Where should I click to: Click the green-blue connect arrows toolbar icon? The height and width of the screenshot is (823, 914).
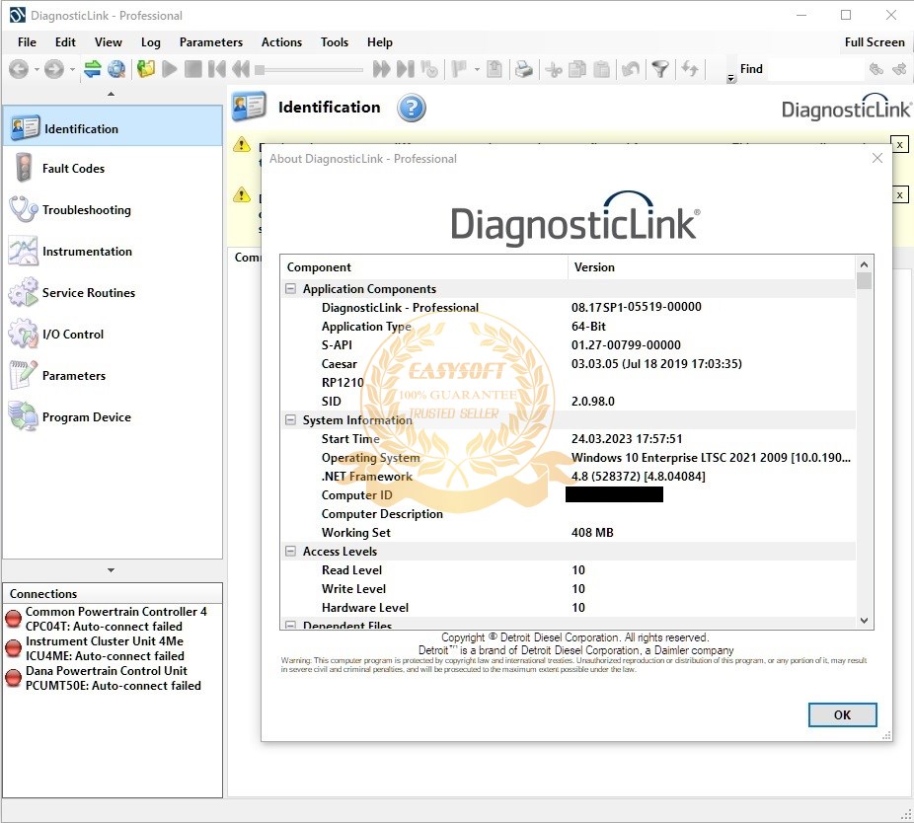(x=93, y=69)
